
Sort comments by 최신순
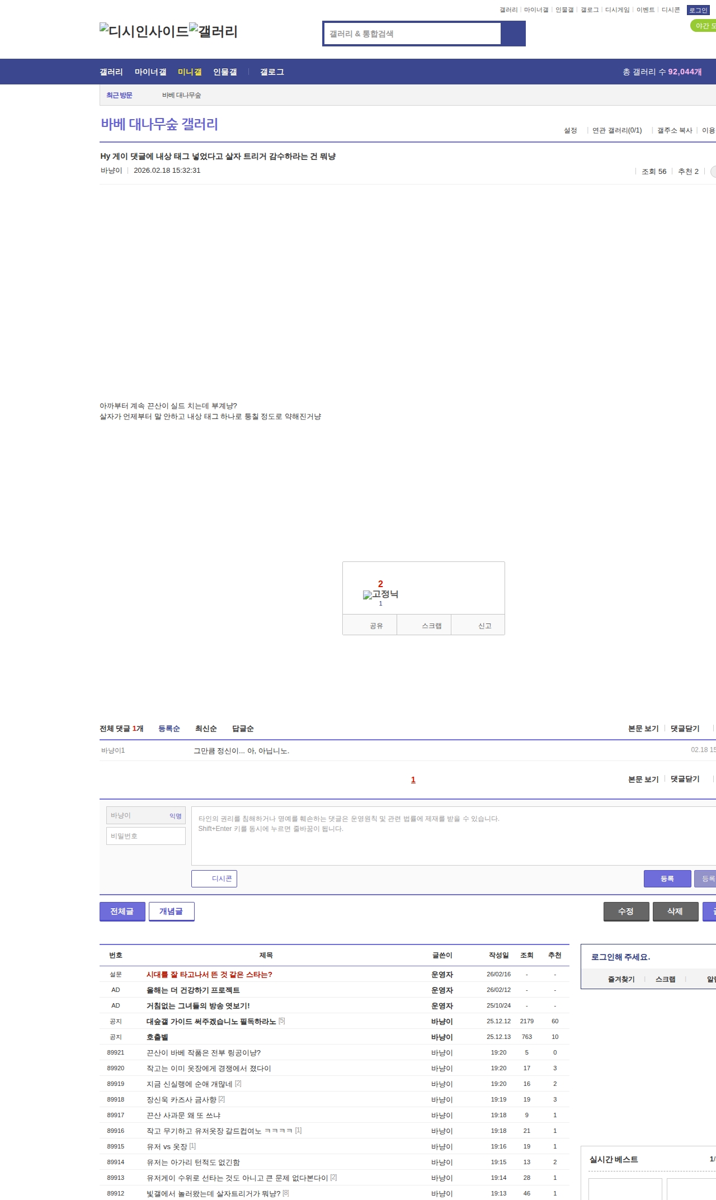pyautogui.click(x=206, y=729)
